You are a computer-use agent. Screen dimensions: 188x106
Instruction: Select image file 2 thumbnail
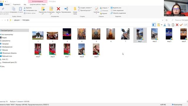52,36
